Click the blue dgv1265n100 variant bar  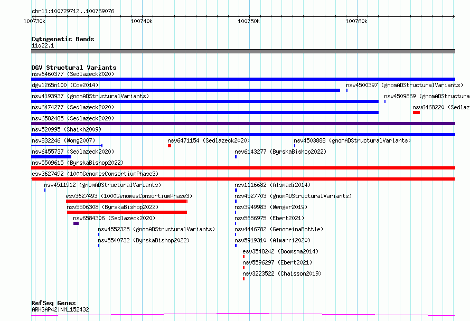[x=185, y=90]
